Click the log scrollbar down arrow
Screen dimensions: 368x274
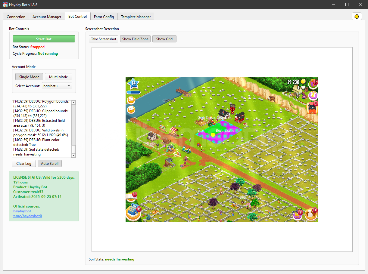(x=73, y=155)
